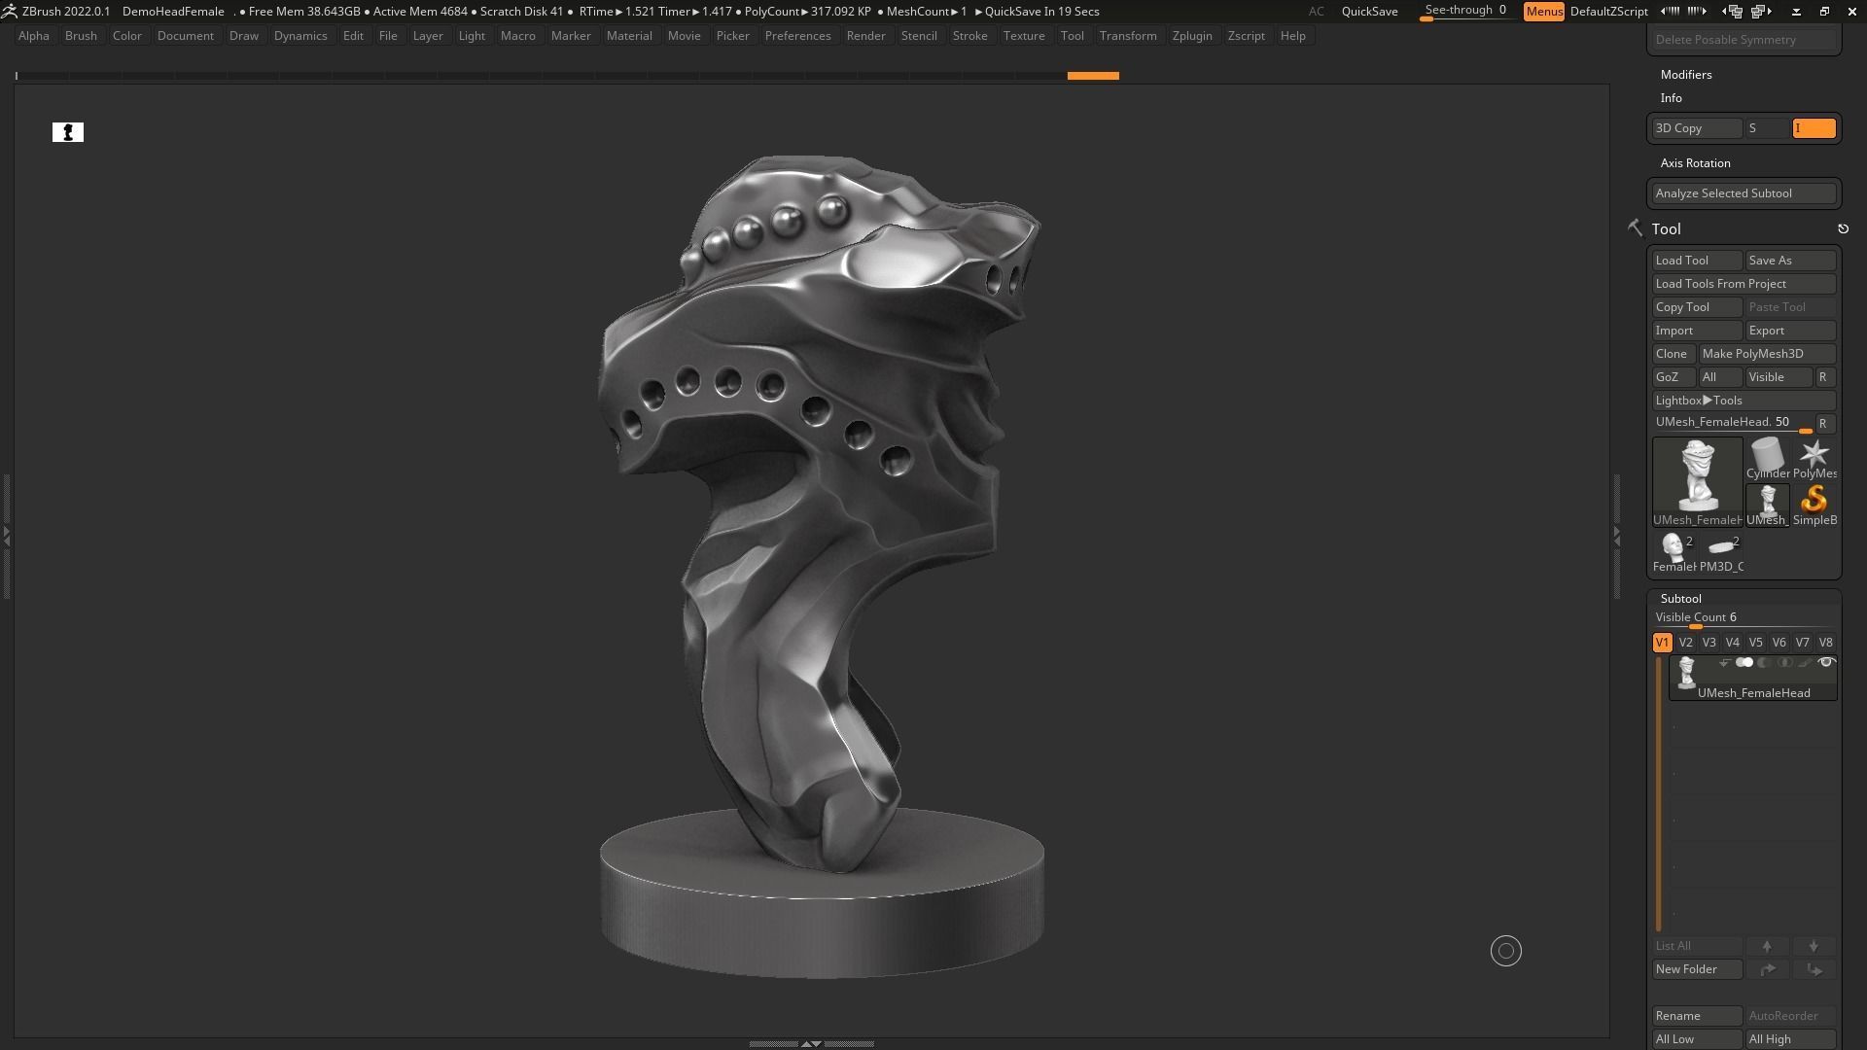Open the Brush menu
Screen dimensions: 1867x1050
coord(81,36)
